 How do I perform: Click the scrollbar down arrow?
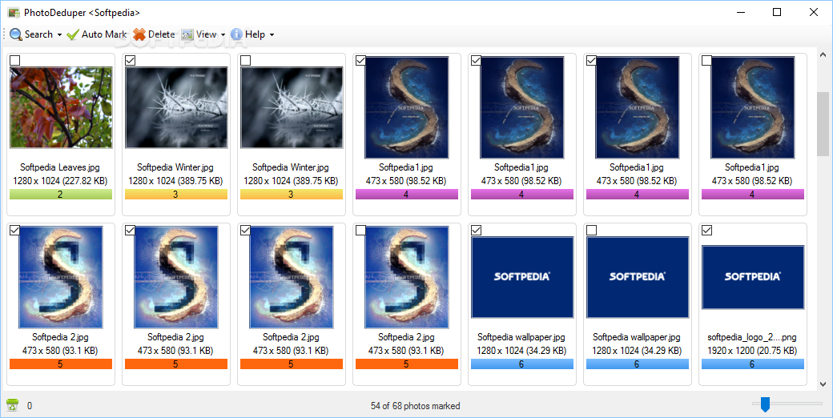click(x=823, y=384)
